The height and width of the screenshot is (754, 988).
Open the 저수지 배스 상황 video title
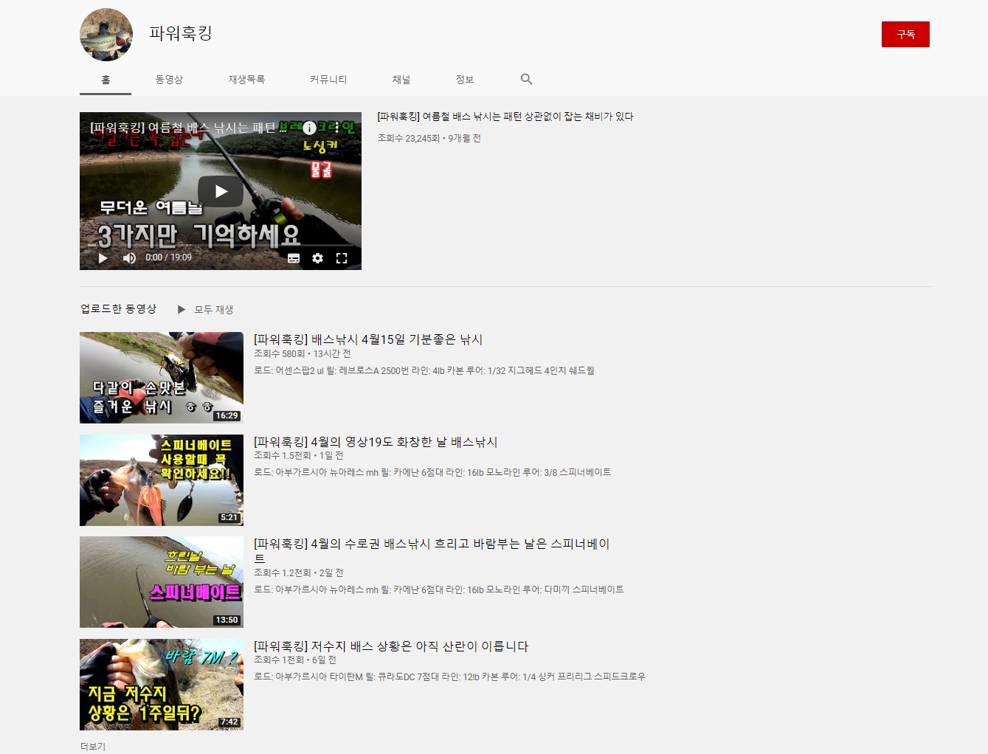[391, 646]
